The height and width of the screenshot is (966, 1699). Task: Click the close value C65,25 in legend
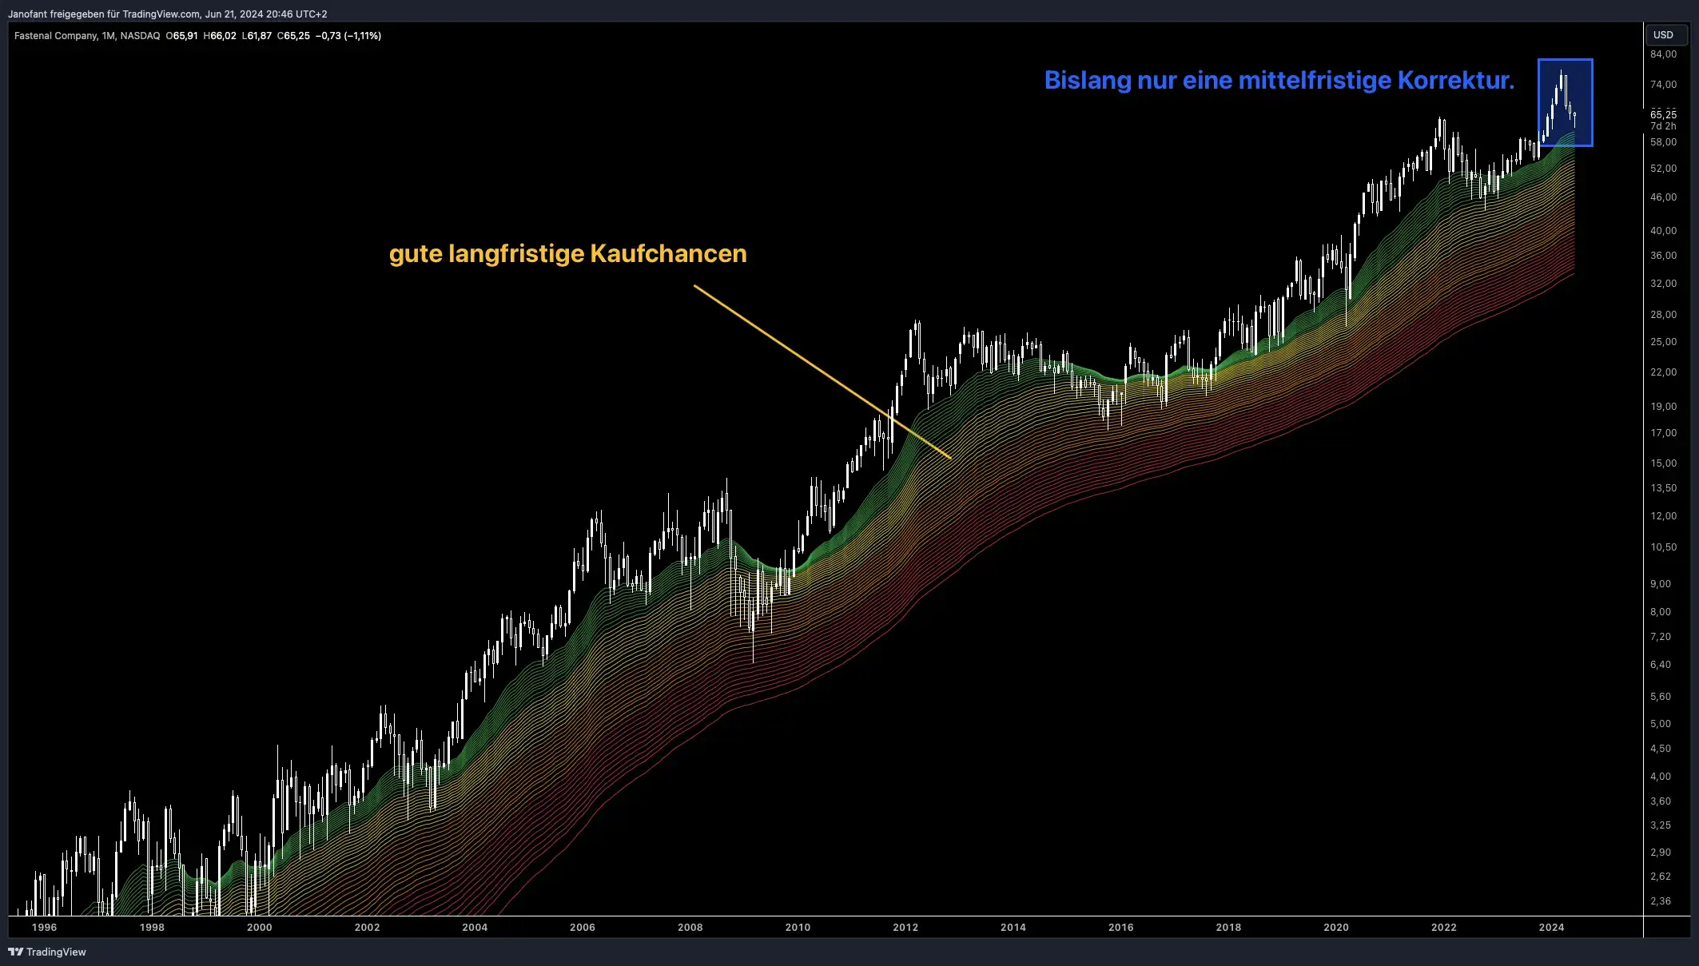293,36
